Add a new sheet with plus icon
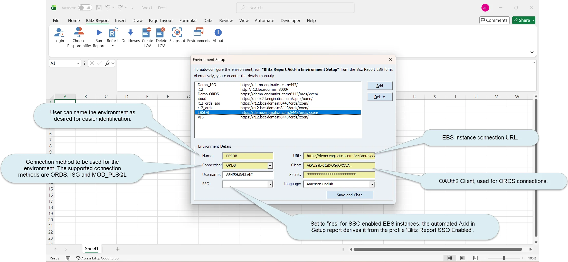The height and width of the screenshot is (262, 568). point(118,249)
